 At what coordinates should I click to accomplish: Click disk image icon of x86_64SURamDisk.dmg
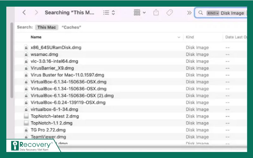(x=26, y=48)
